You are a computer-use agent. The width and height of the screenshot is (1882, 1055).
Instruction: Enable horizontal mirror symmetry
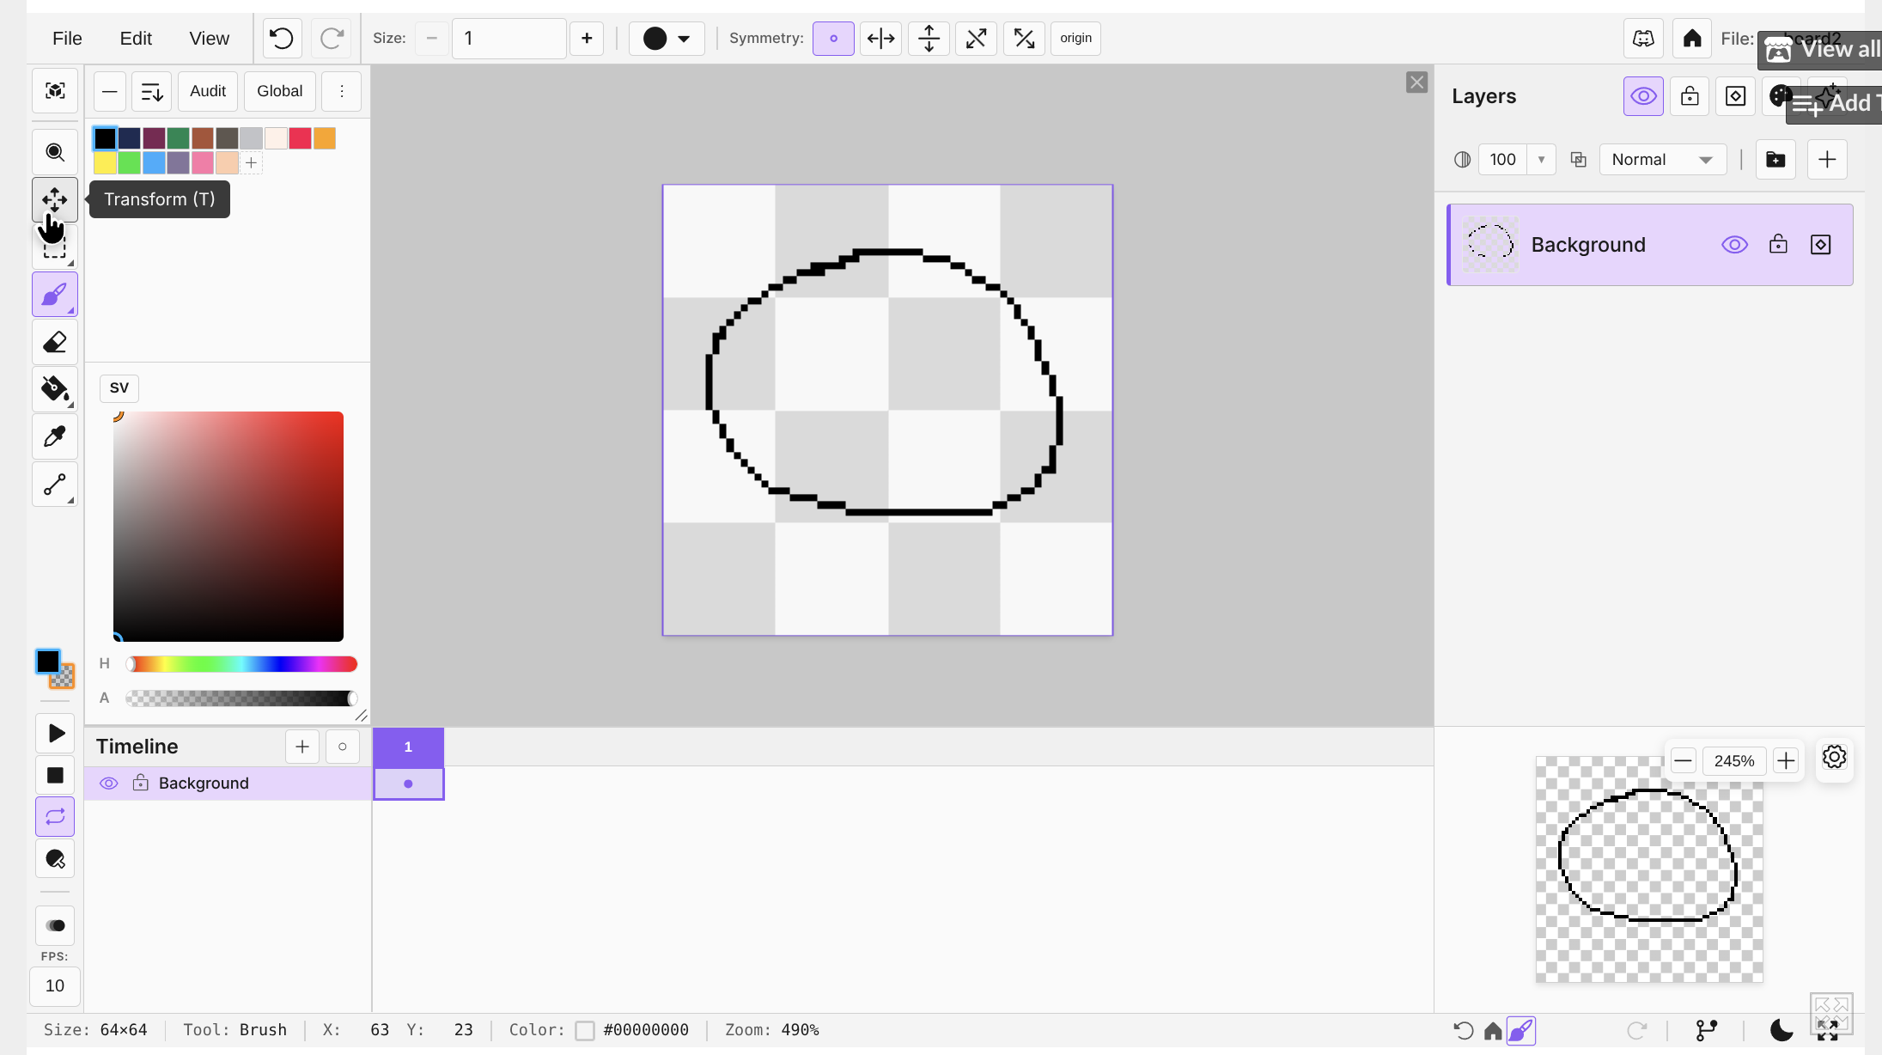click(x=880, y=38)
